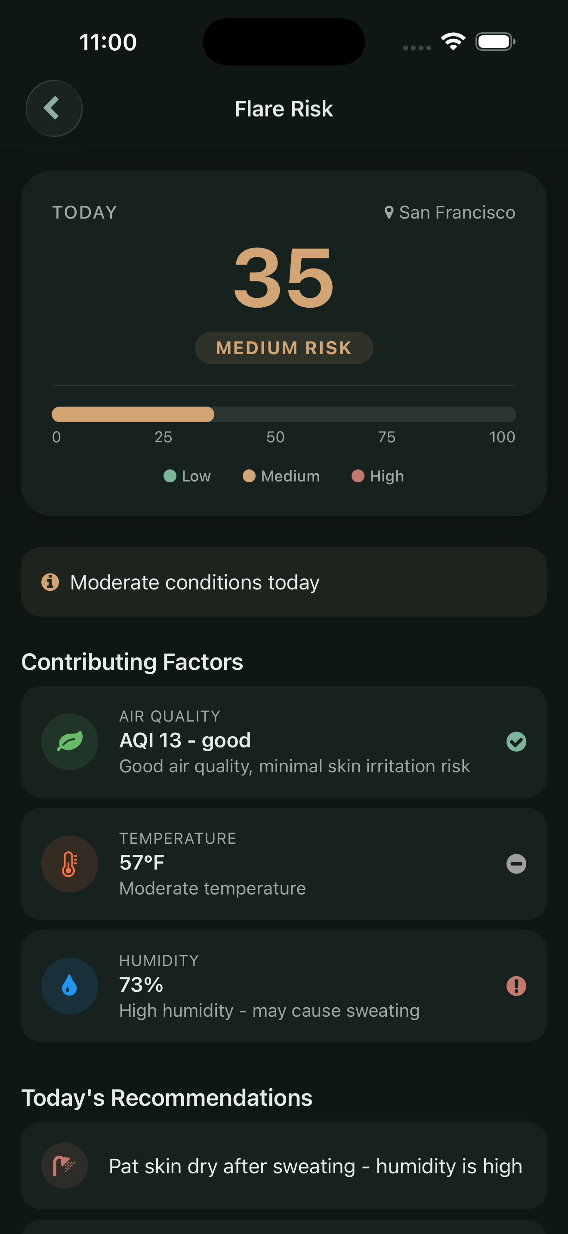Tap the shower icon in recommendations
Image resolution: width=568 pixels, height=1234 pixels.
coord(65,1166)
